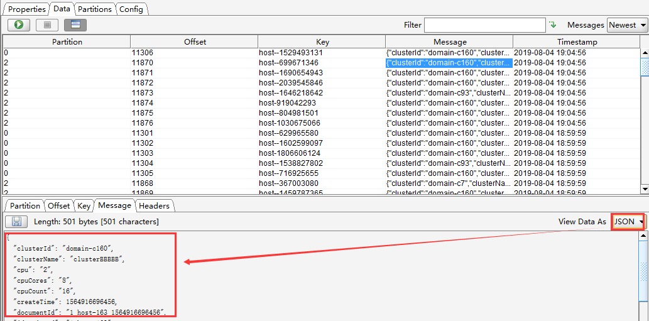Click key host--629965580
This screenshot has height=321, width=649.
coord(322,133)
